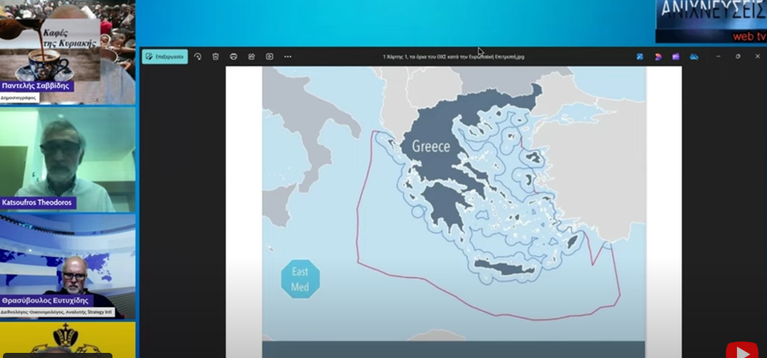
Task: Open the OneDrive cloud icon
Action: pos(694,56)
